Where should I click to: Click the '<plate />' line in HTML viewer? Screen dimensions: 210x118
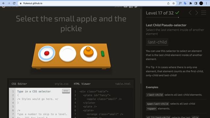click(90, 107)
